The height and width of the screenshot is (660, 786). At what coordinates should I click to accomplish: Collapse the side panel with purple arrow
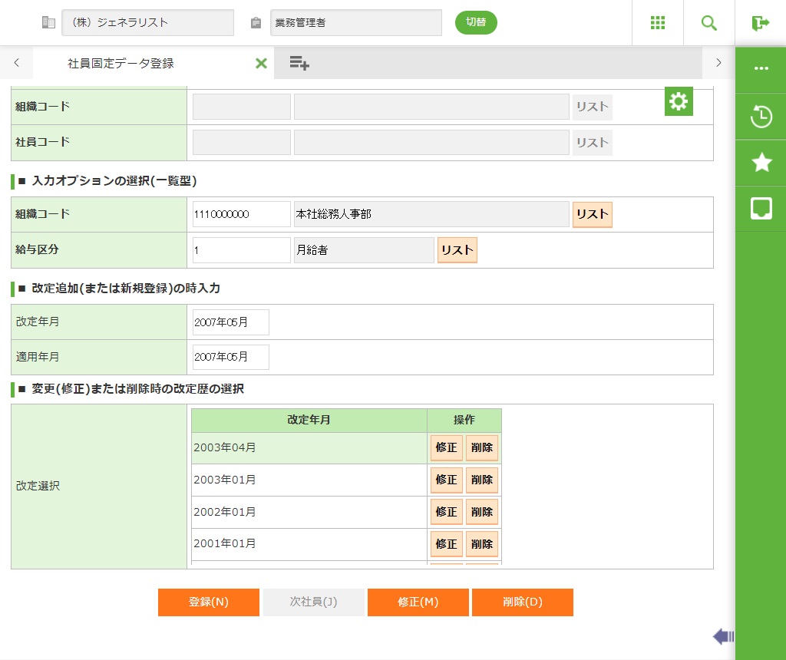(x=723, y=635)
